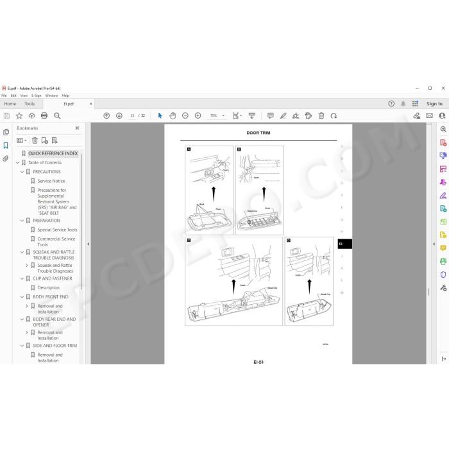Go to the next page with the down arrow
This screenshot has height=449, width=449.
(x=119, y=115)
